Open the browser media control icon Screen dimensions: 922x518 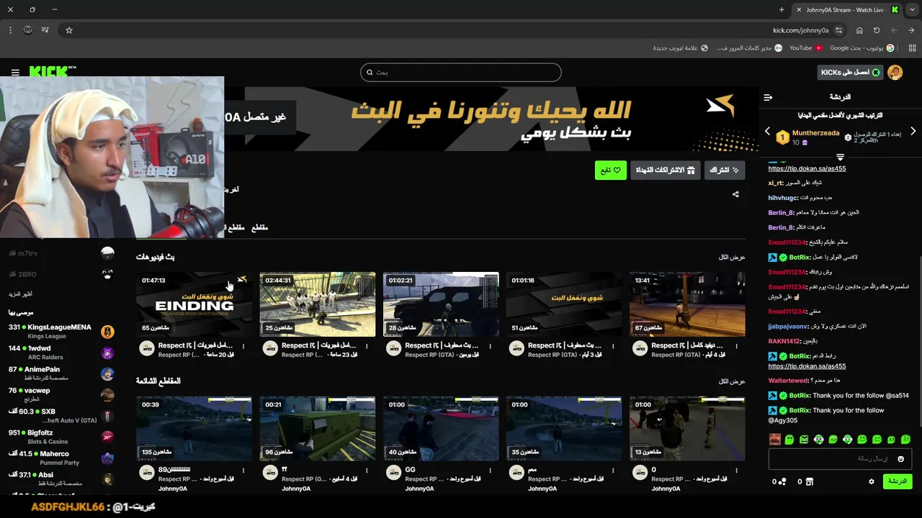[45, 30]
